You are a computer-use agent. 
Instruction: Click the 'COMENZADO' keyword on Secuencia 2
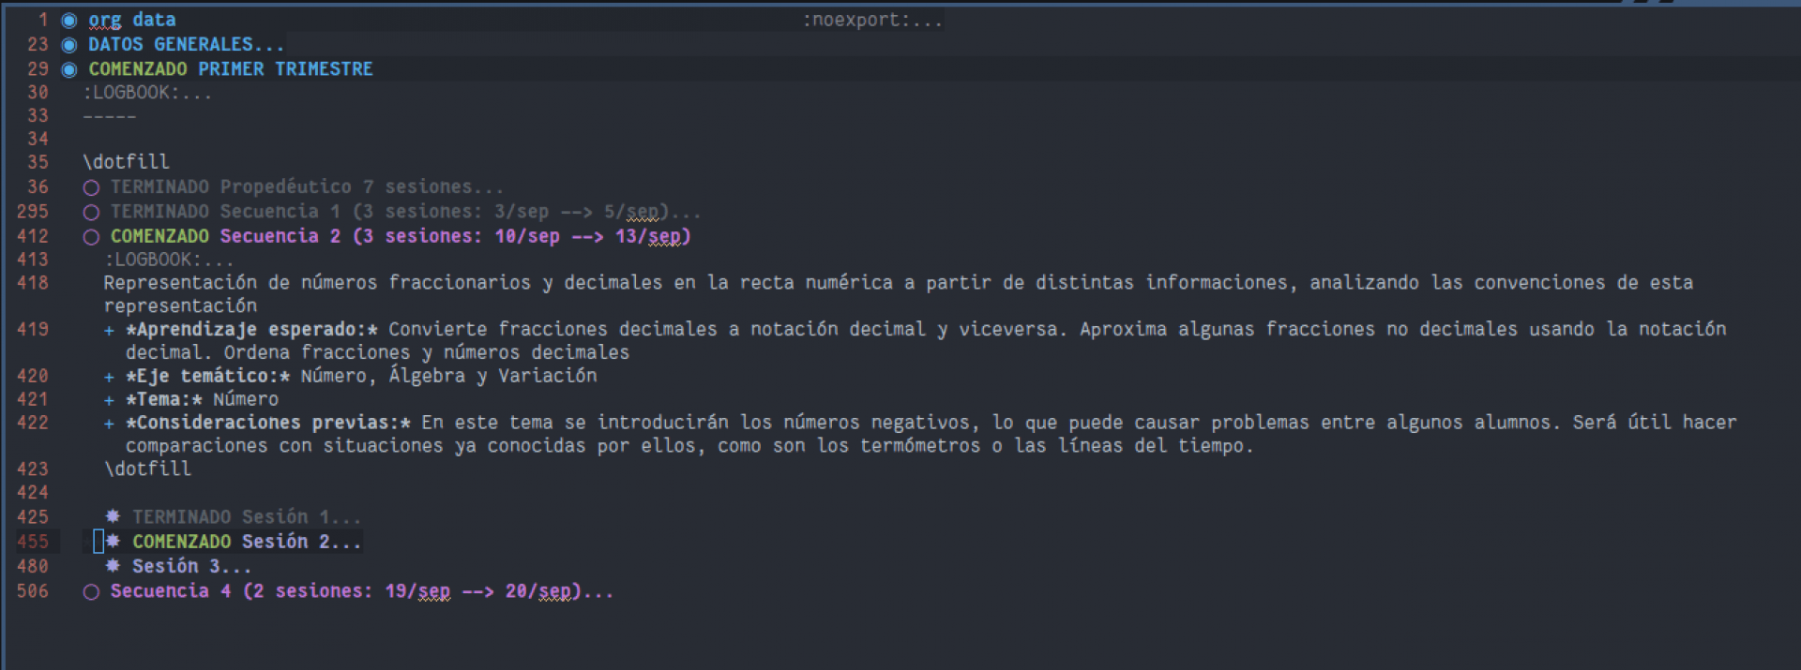pos(159,236)
